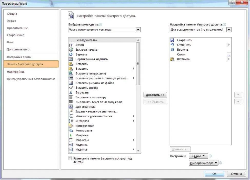
Task: Open the Дополнительно category
Action: [18, 49]
